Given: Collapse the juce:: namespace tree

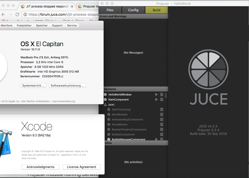Looking at the screenshot, I should click(x=100, y=105).
